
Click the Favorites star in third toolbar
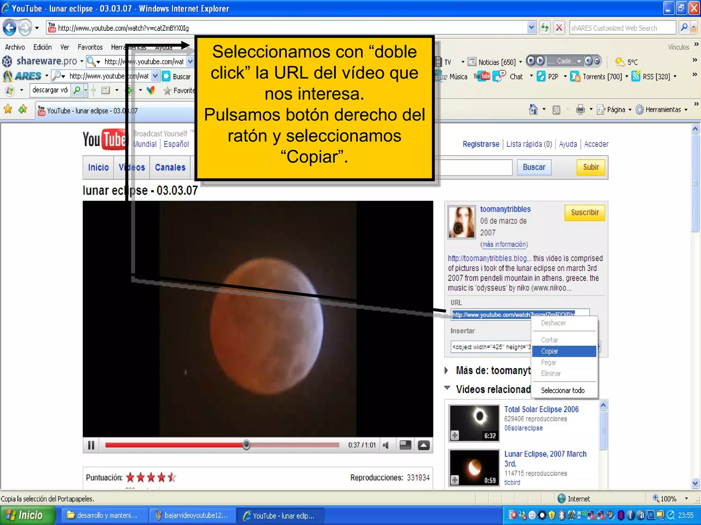pyautogui.click(x=167, y=91)
